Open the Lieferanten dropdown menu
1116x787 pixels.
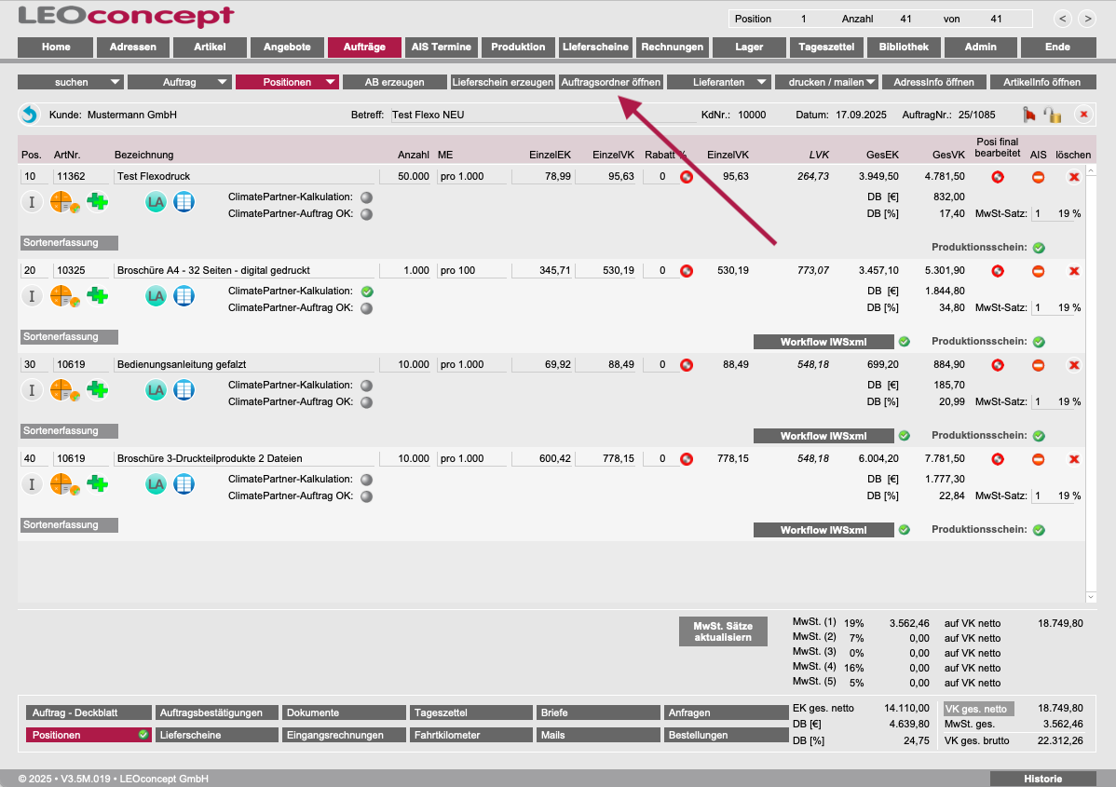[x=719, y=82]
